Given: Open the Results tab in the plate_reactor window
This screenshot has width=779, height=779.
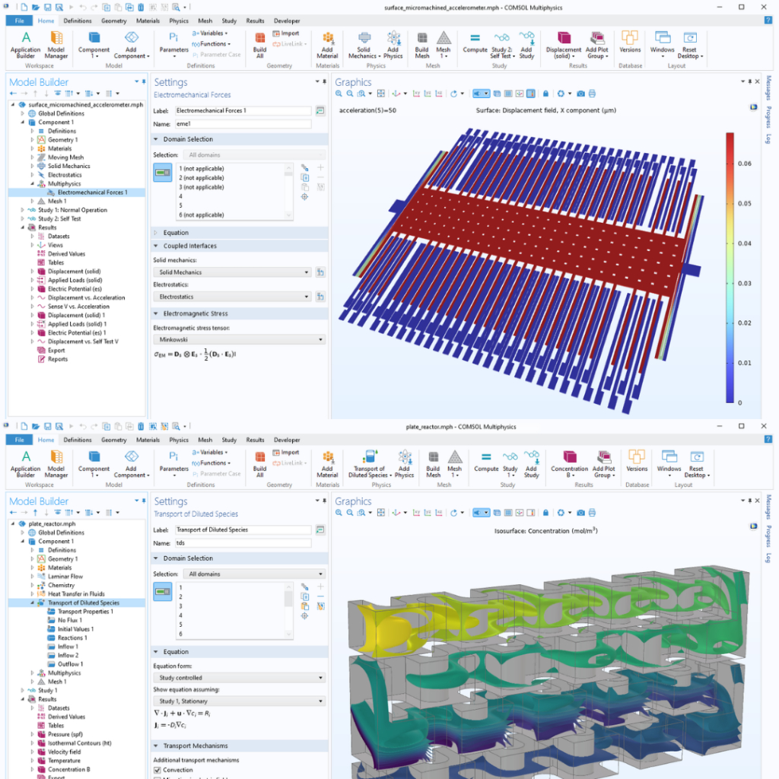Looking at the screenshot, I should (255, 440).
